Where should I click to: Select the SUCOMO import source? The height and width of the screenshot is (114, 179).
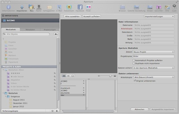click(30, 21)
